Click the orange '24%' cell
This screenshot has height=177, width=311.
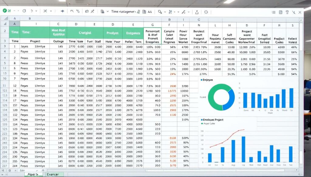[x=173, y=74]
